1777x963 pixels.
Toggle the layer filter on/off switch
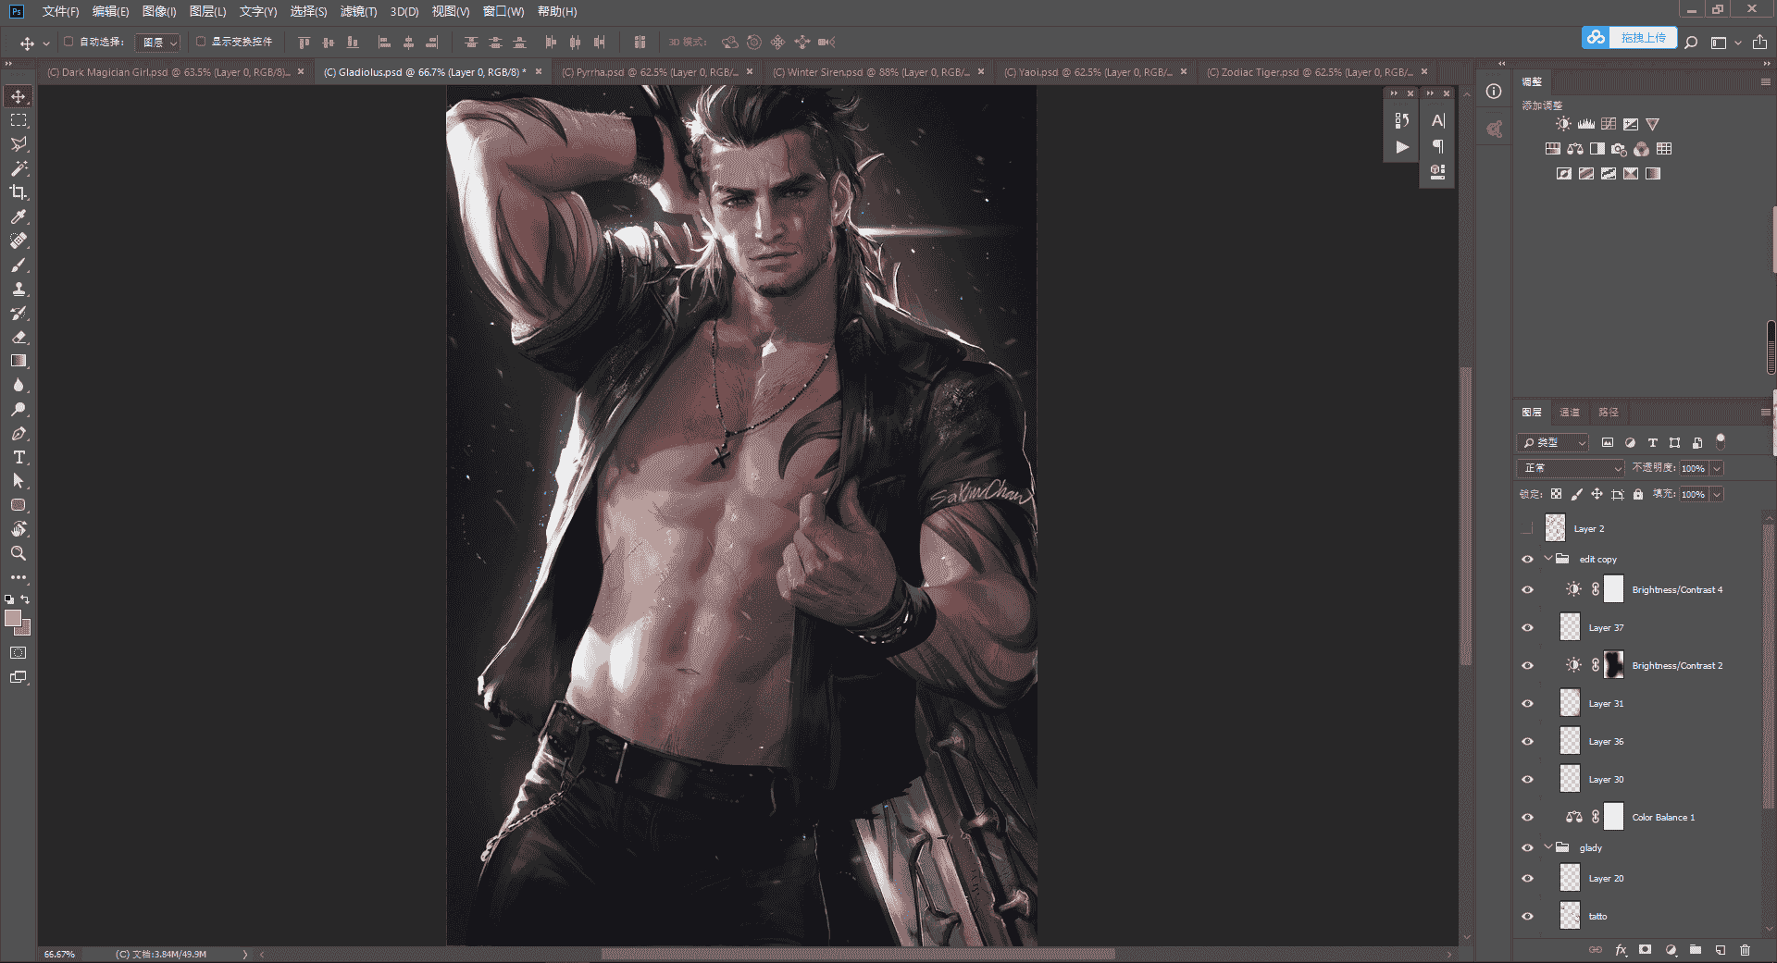pos(1721,441)
